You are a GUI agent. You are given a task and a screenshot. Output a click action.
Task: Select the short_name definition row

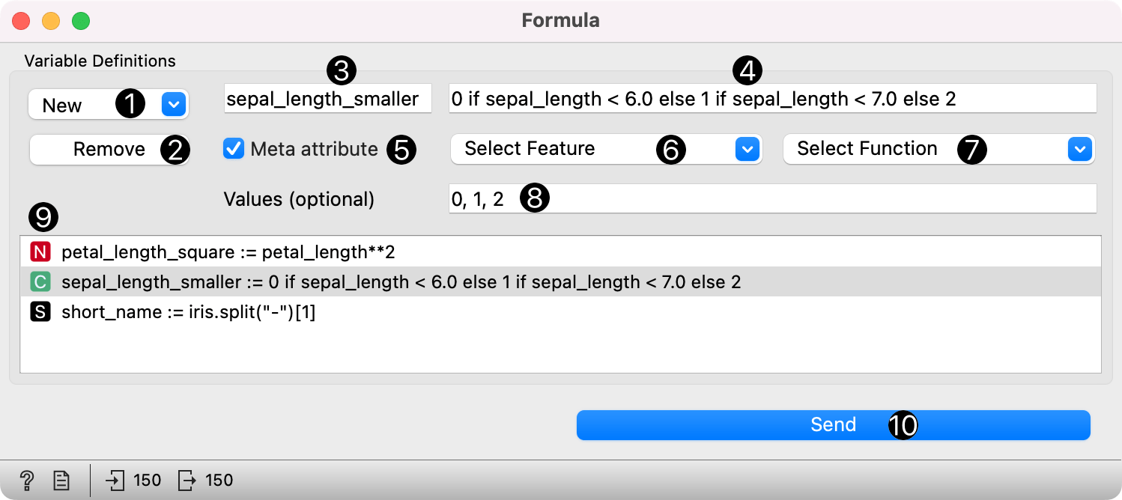pos(189,312)
